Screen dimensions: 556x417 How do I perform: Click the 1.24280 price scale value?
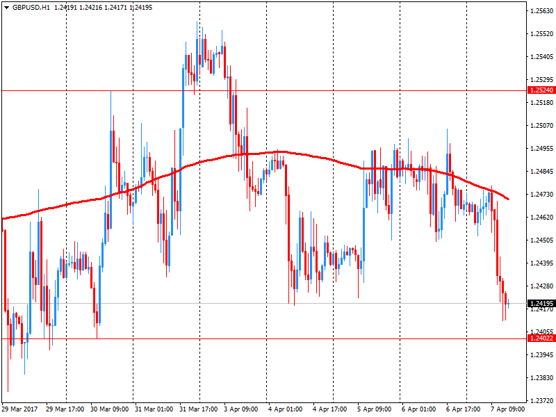pos(541,286)
